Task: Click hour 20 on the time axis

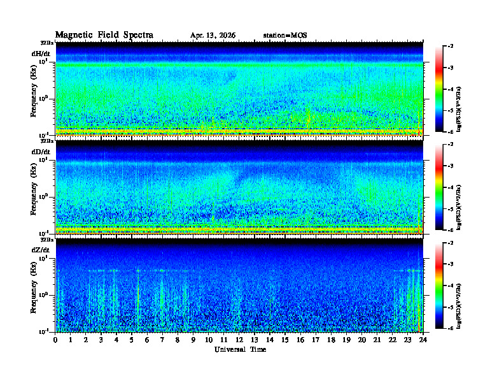Action: pos(361,340)
